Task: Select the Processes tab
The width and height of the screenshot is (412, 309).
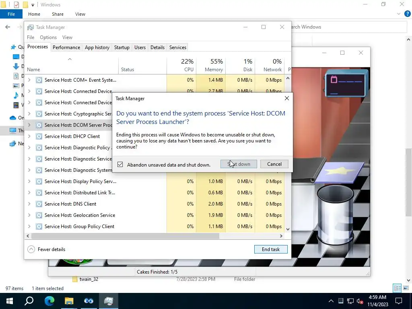Action: [x=37, y=47]
